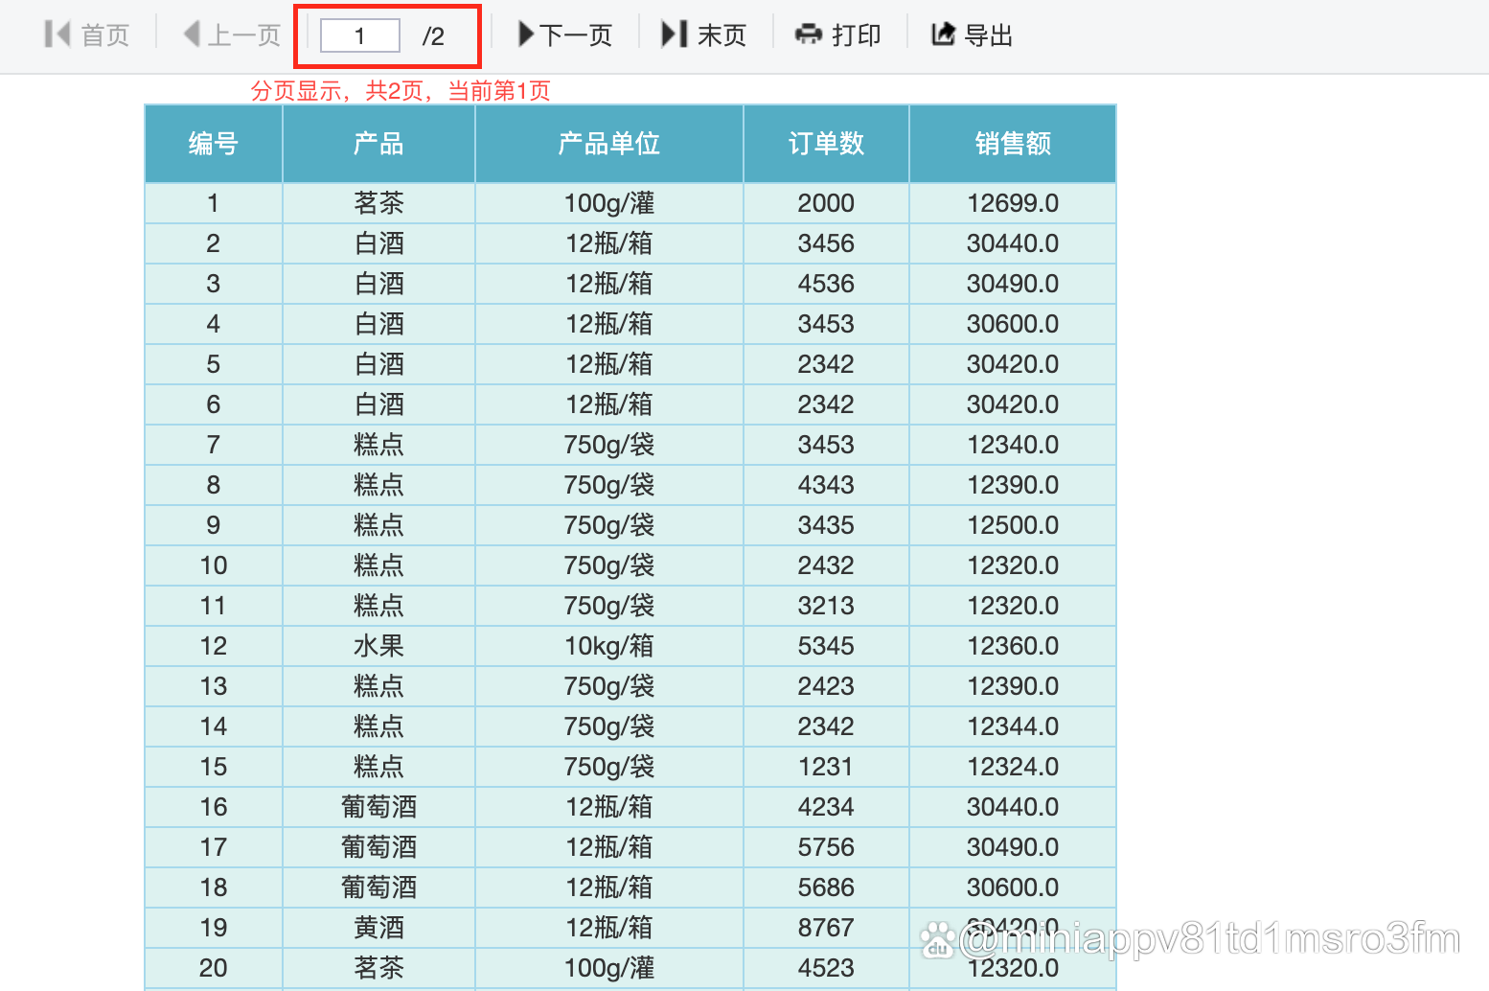
Task: Click the 水果 product cell
Action: pyautogui.click(x=378, y=646)
